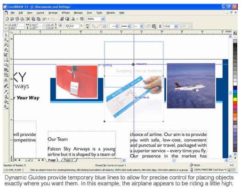241x190 pixels.
Task: Select the Pick tool in the toolbox
Action: pos(6,35)
